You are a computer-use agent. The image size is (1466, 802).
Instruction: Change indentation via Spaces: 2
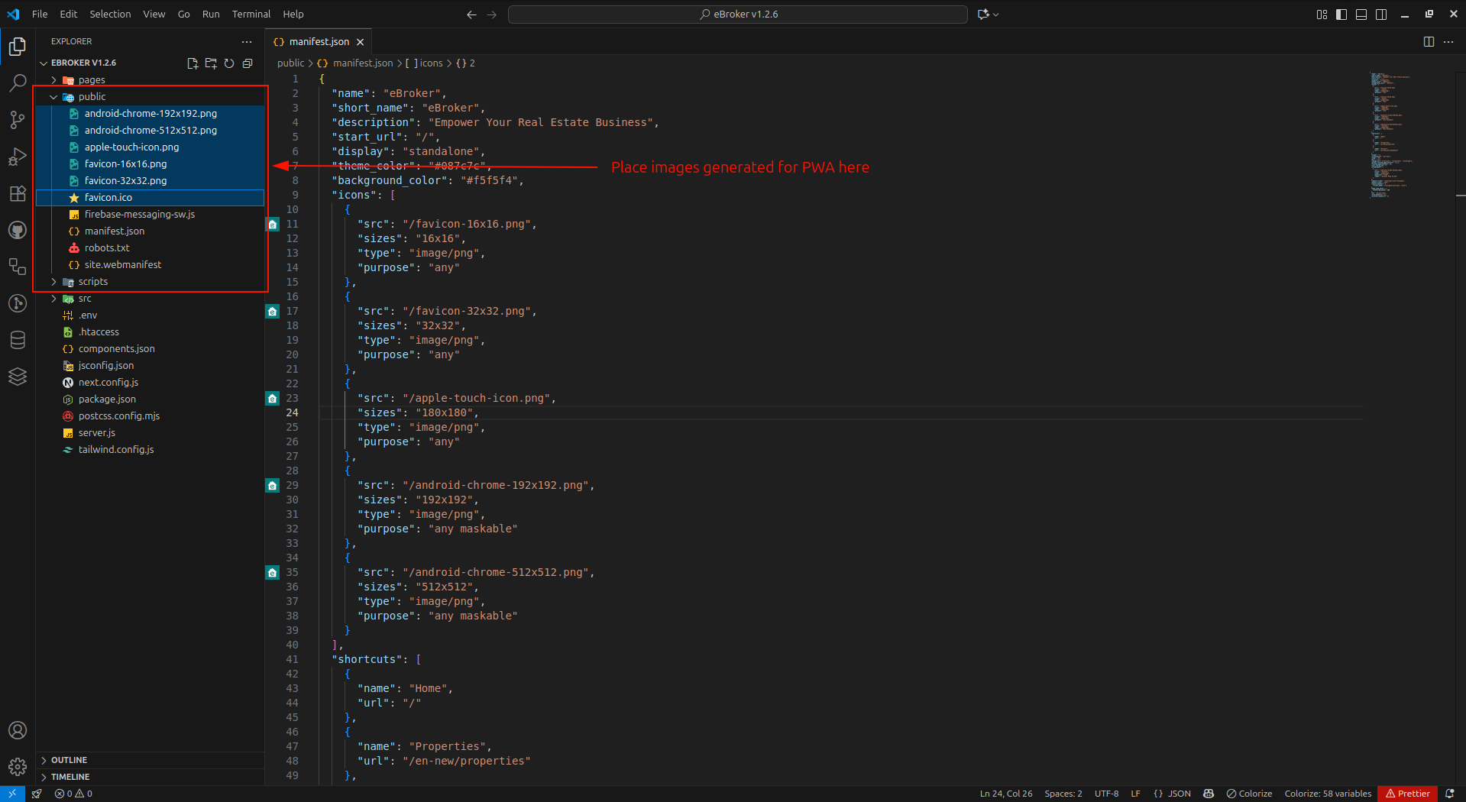(x=1063, y=794)
